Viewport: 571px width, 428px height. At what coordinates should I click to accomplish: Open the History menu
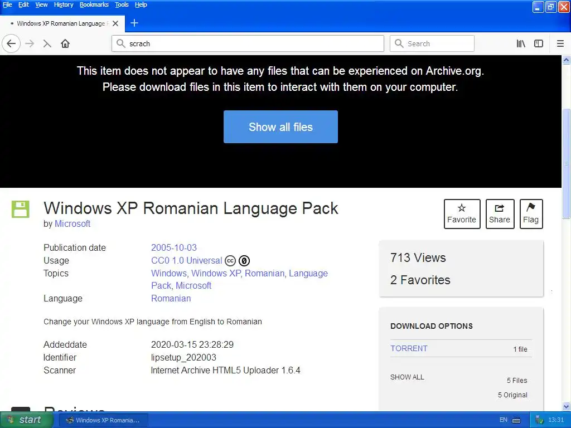point(64,4)
